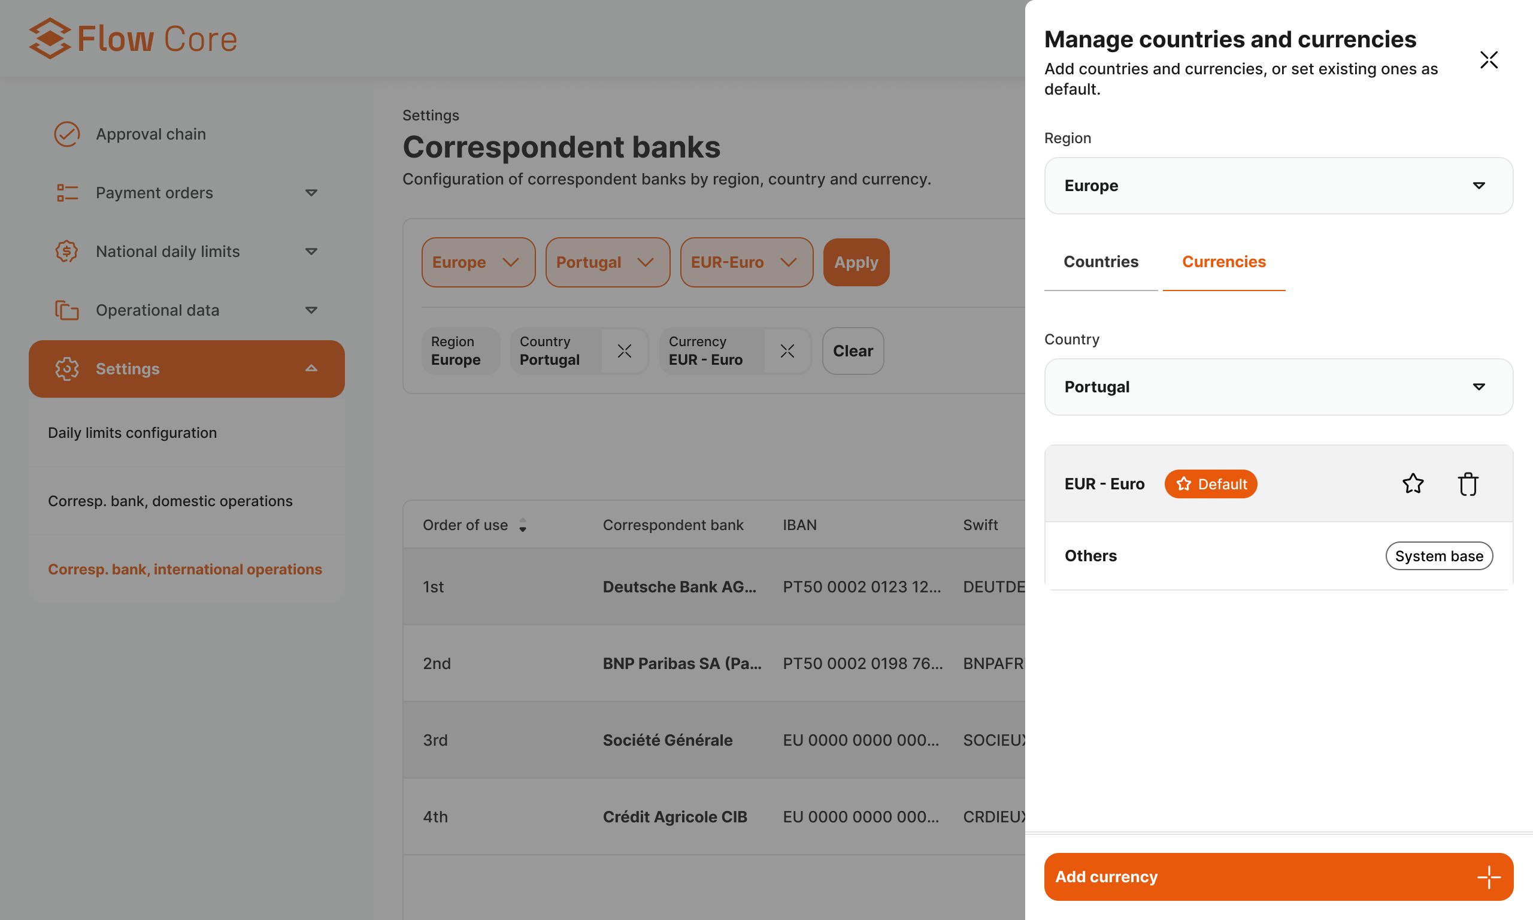Open the Country dropdown showing Portugal
1533x920 pixels.
(x=1278, y=387)
